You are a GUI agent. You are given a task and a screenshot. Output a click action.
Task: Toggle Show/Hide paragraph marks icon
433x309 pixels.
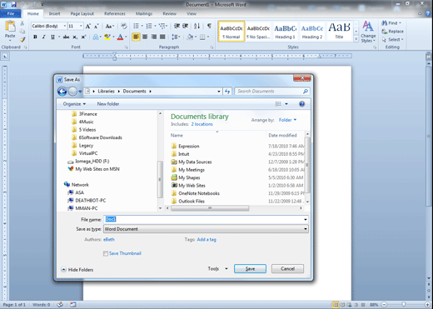pyautogui.click(x=209, y=26)
